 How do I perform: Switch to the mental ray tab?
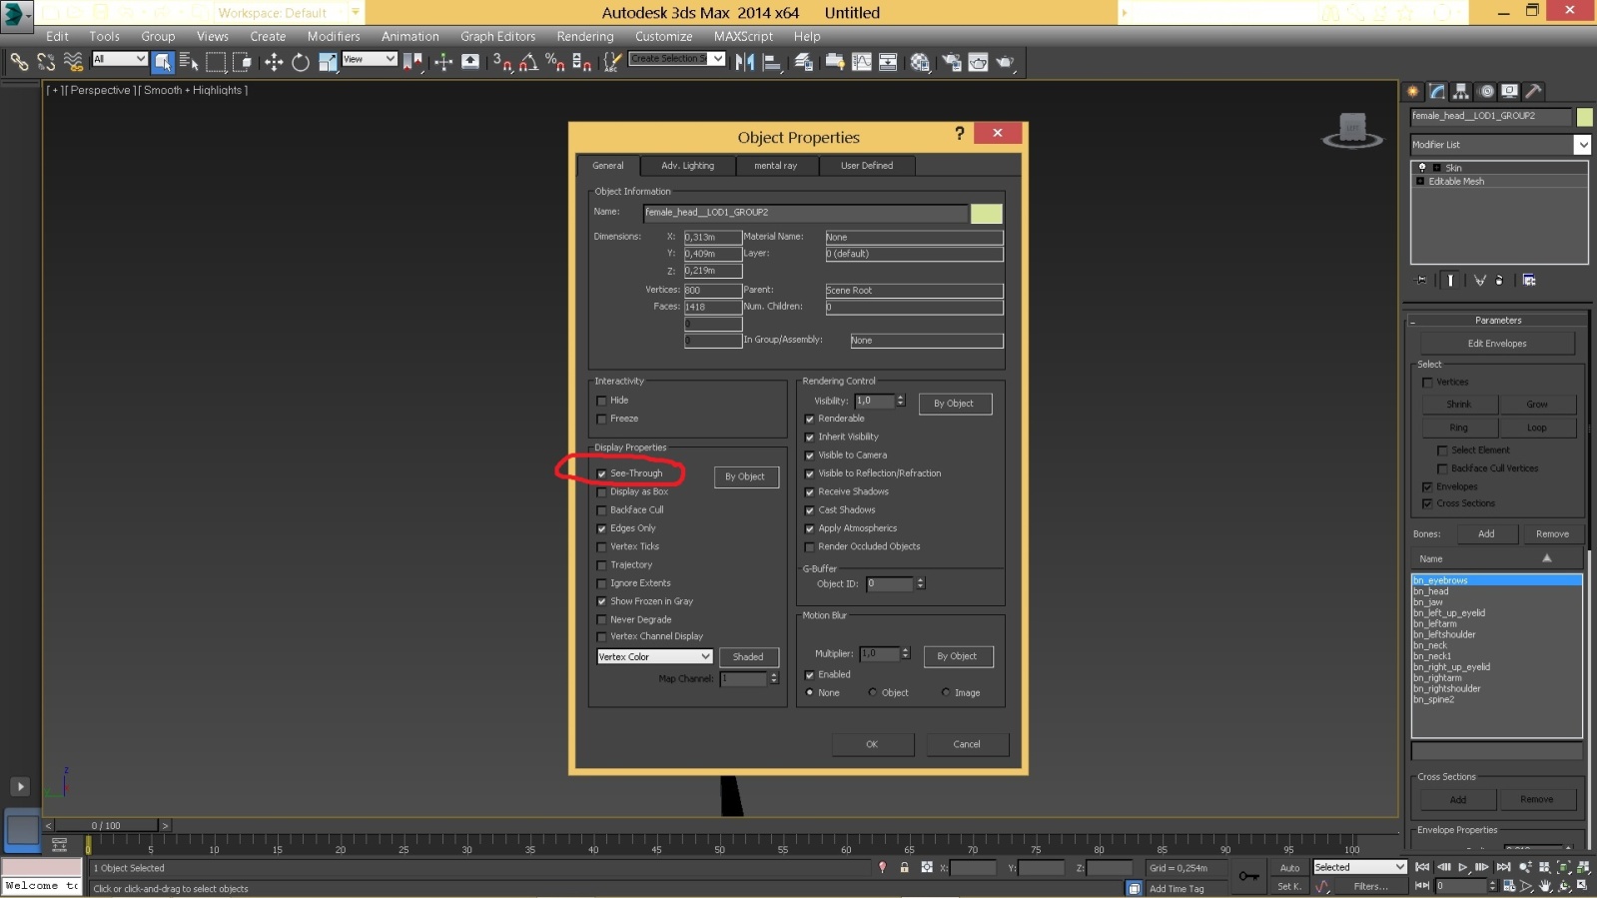(775, 166)
